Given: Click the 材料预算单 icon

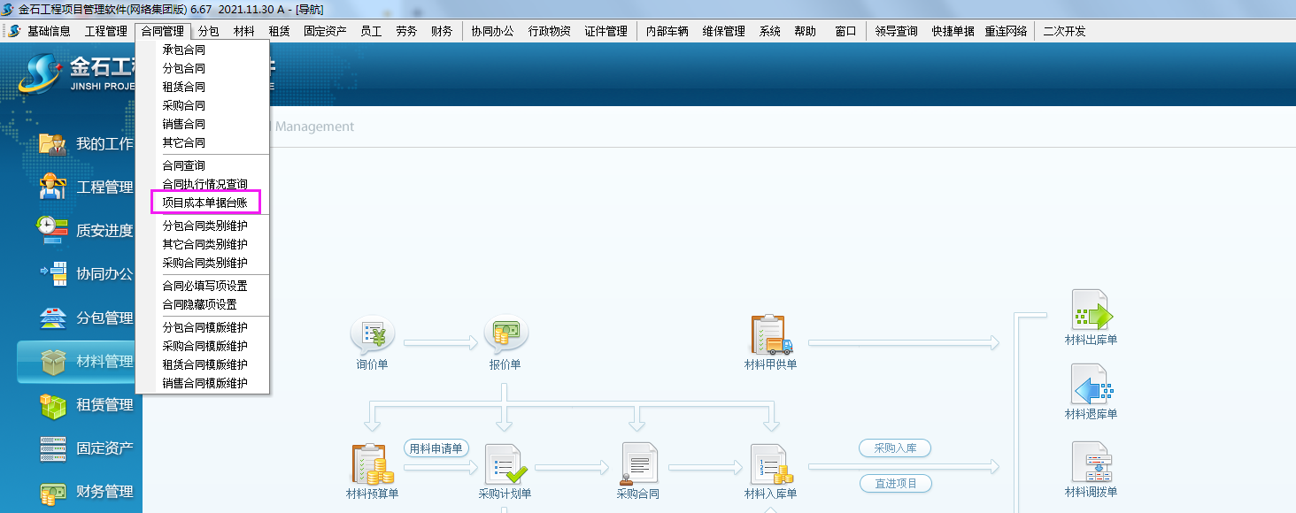Looking at the screenshot, I should tap(372, 464).
